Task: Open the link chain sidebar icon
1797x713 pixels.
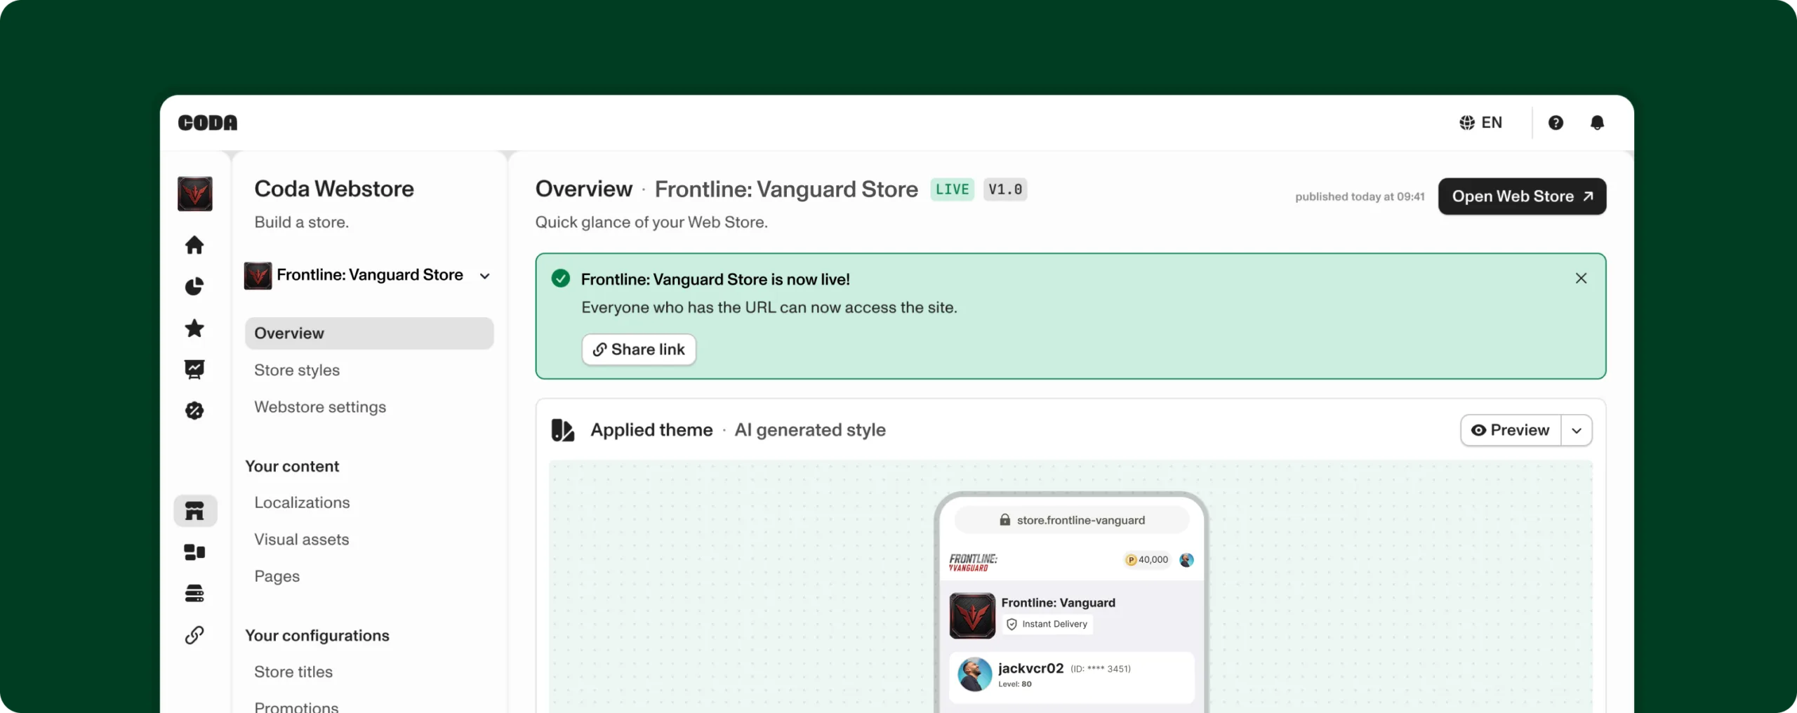Action: tap(194, 635)
